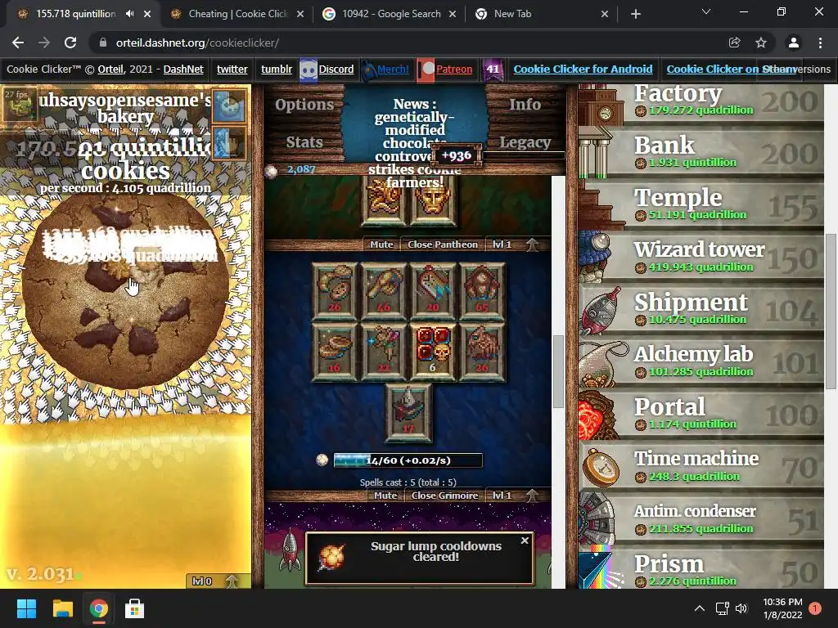Open the twitter link
This screenshot has height=628, width=838.
[x=232, y=69]
